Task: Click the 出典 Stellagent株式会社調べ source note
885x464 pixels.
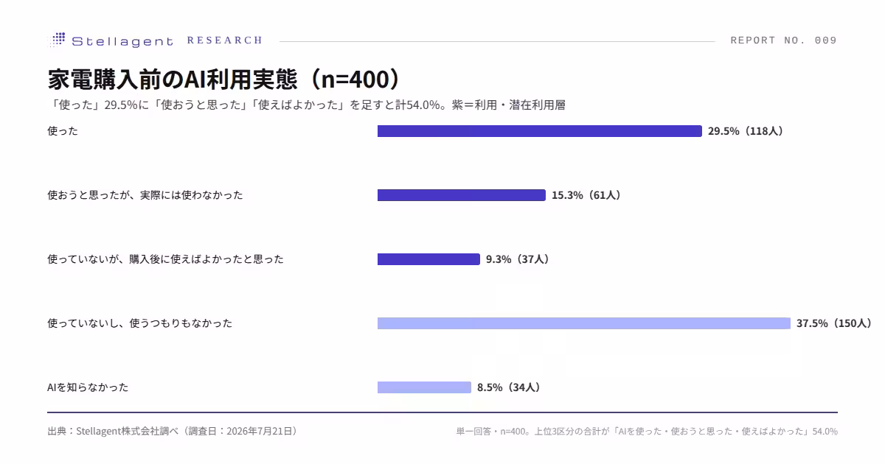Action: [173, 431]
